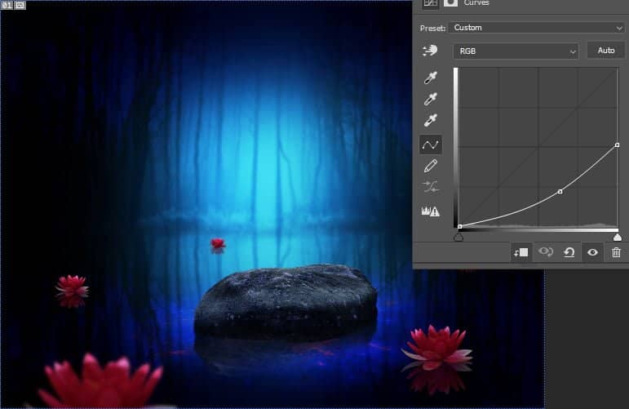This screenshot has height=409, width=629.
Task: Select the on-image targeted adjustment tool
Action: tap(430, 51)
